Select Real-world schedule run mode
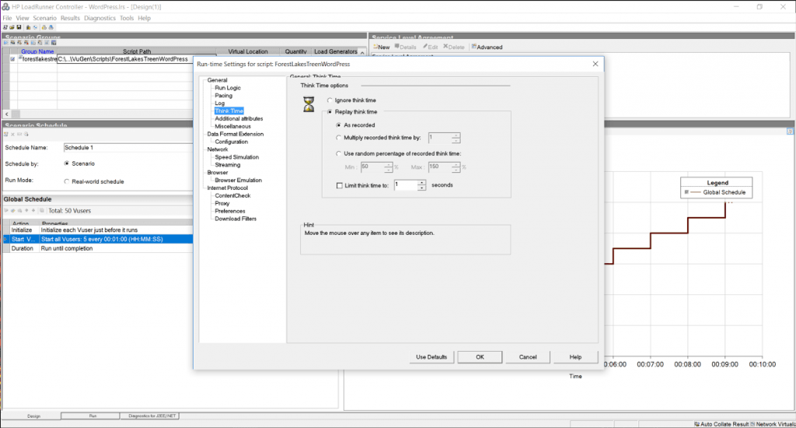 tap(66, 181)
